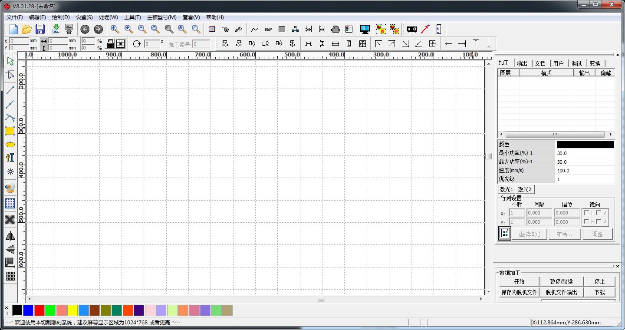Image resolution: width=625 pixels, height=330 pixels.
Task: Open a file using the folder icon
Action: click(x=27, y=29)
